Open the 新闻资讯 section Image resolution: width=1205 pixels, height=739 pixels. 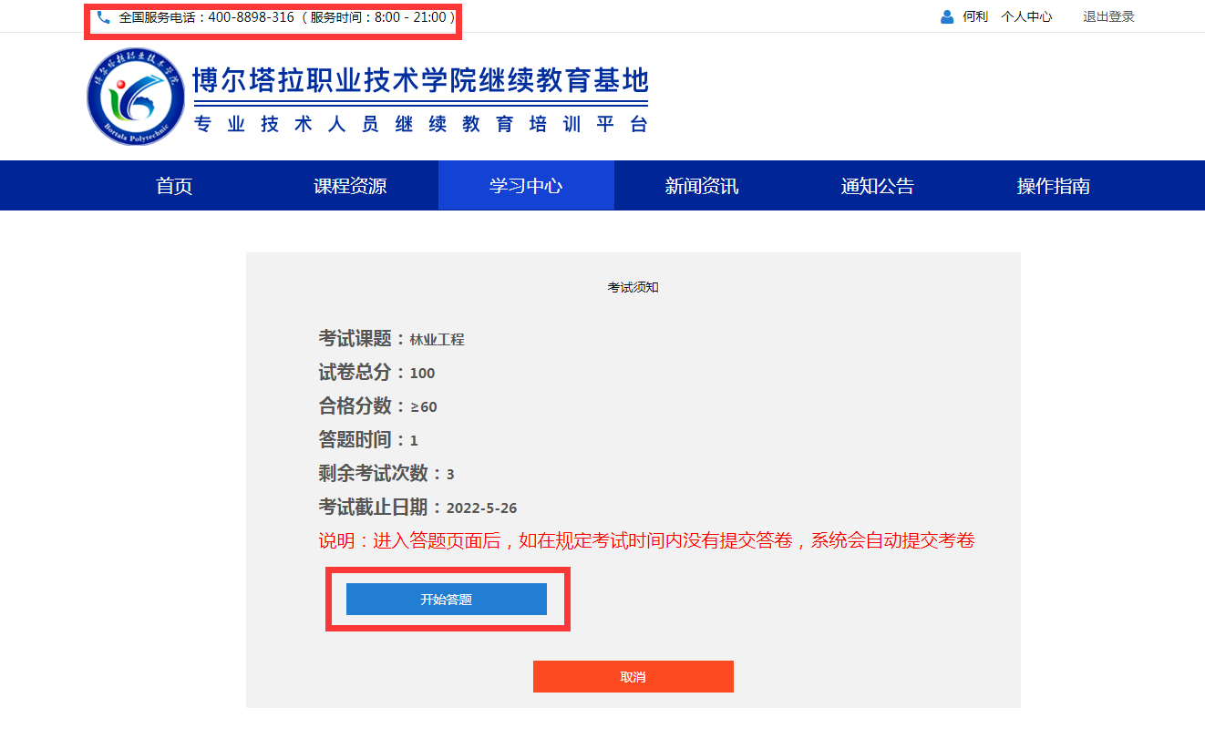702,186
